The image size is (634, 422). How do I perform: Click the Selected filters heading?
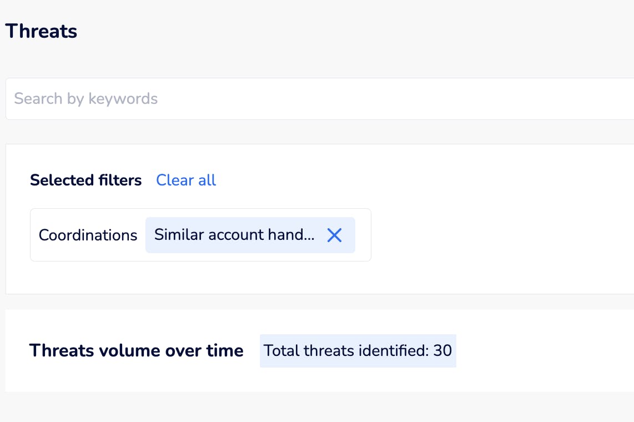tap(86, 180)
